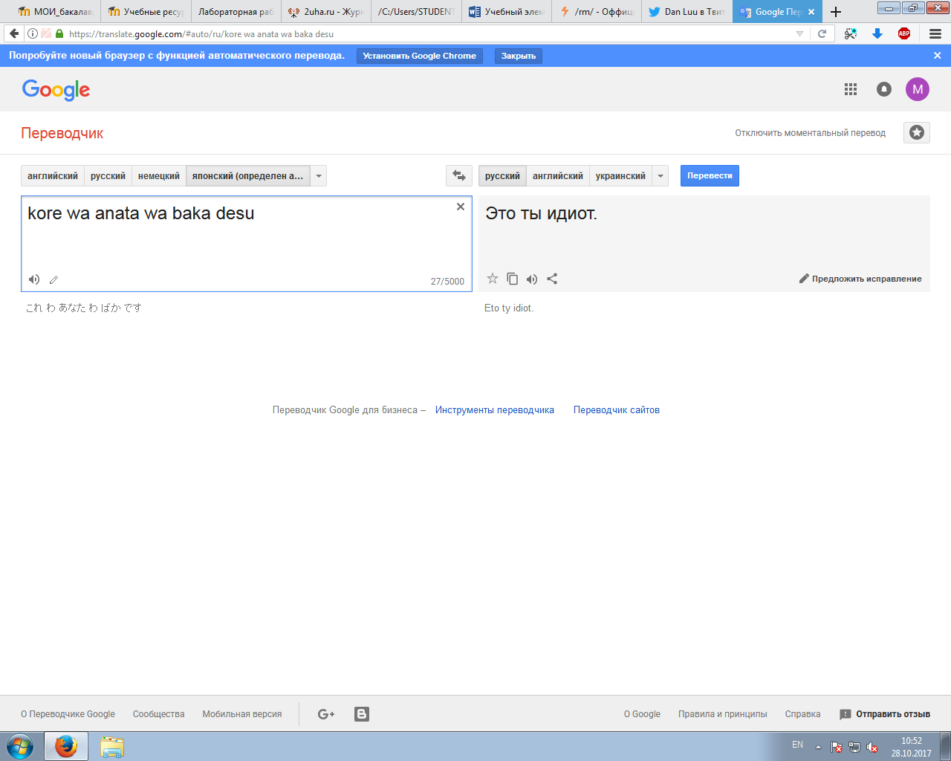Click the Перевести button
Image resolution: width=951 pixels, height=761 pixels.
[x=710, y=176]
